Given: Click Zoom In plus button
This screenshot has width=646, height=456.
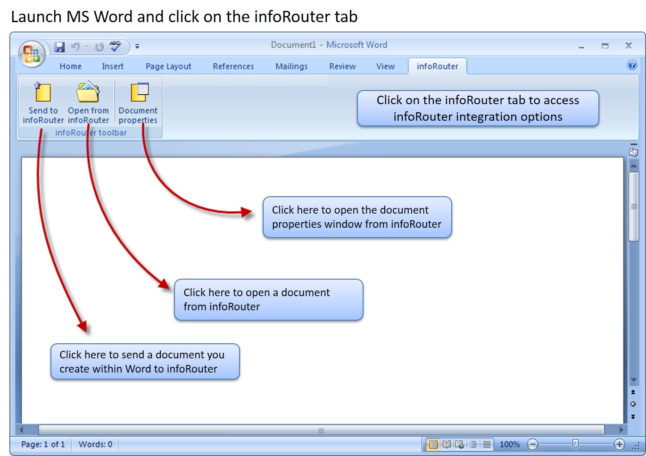Looking at the screenshot, I should pos(620,444).
